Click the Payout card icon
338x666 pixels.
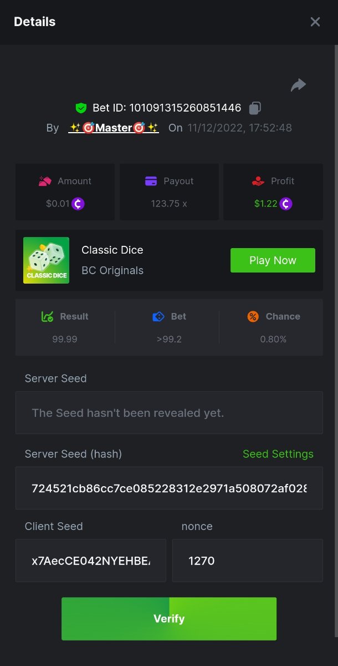(151, 181)
